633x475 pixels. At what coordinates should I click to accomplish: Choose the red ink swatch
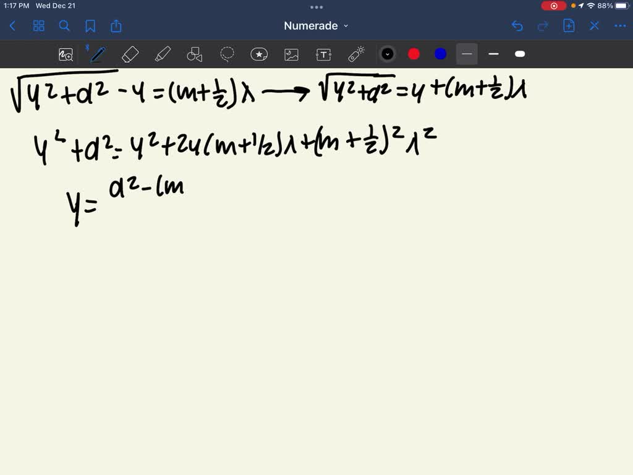coord(414,54)
